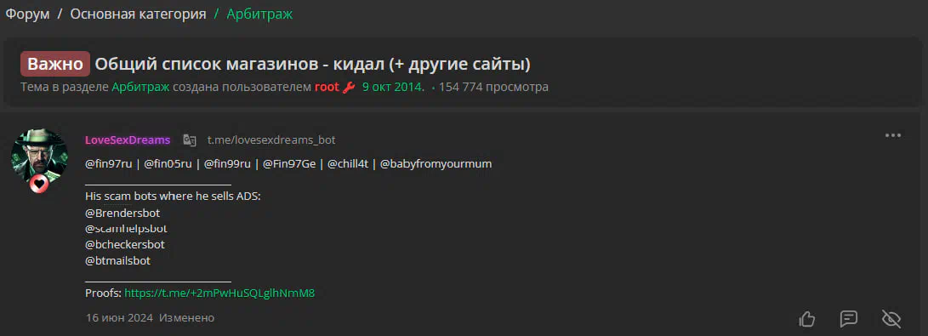
Task: Click the 16 июн 2024 post date
Action: (x=119, y=318)
